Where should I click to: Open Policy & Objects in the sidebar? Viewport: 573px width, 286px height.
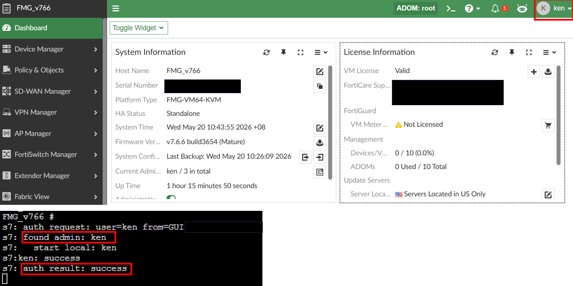51,70
